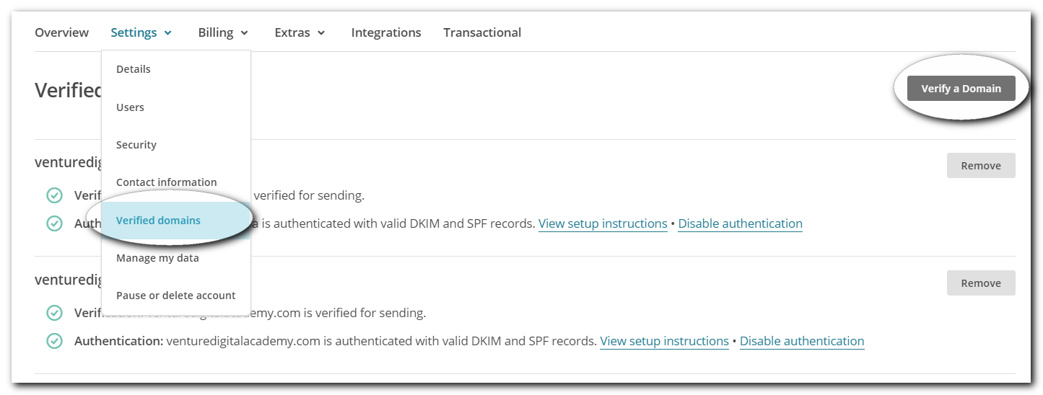Go to the Overview tab
The width and height of the screenshot is (1043, 395).
[62, 32]
